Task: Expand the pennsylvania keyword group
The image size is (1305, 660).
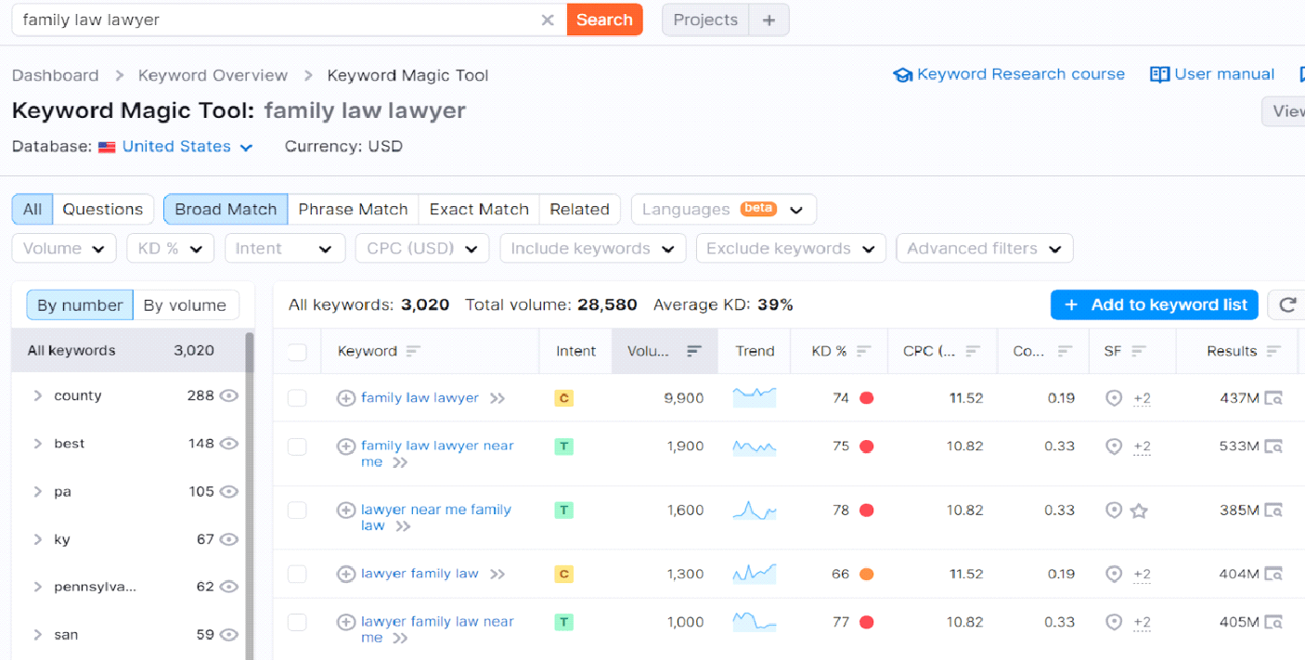Action: point(37,586)
